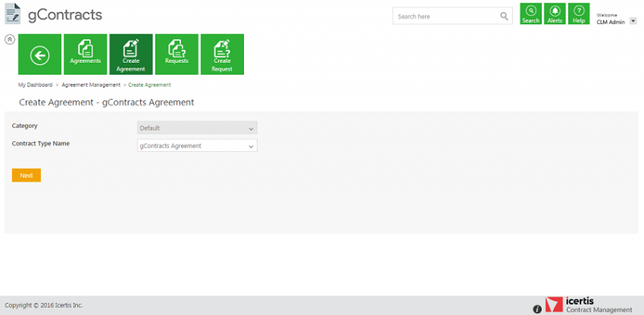Click the Icertis Contract Management logo
Image resolution: width=644 pixels, height=315 pixels.
click(588, 305)
